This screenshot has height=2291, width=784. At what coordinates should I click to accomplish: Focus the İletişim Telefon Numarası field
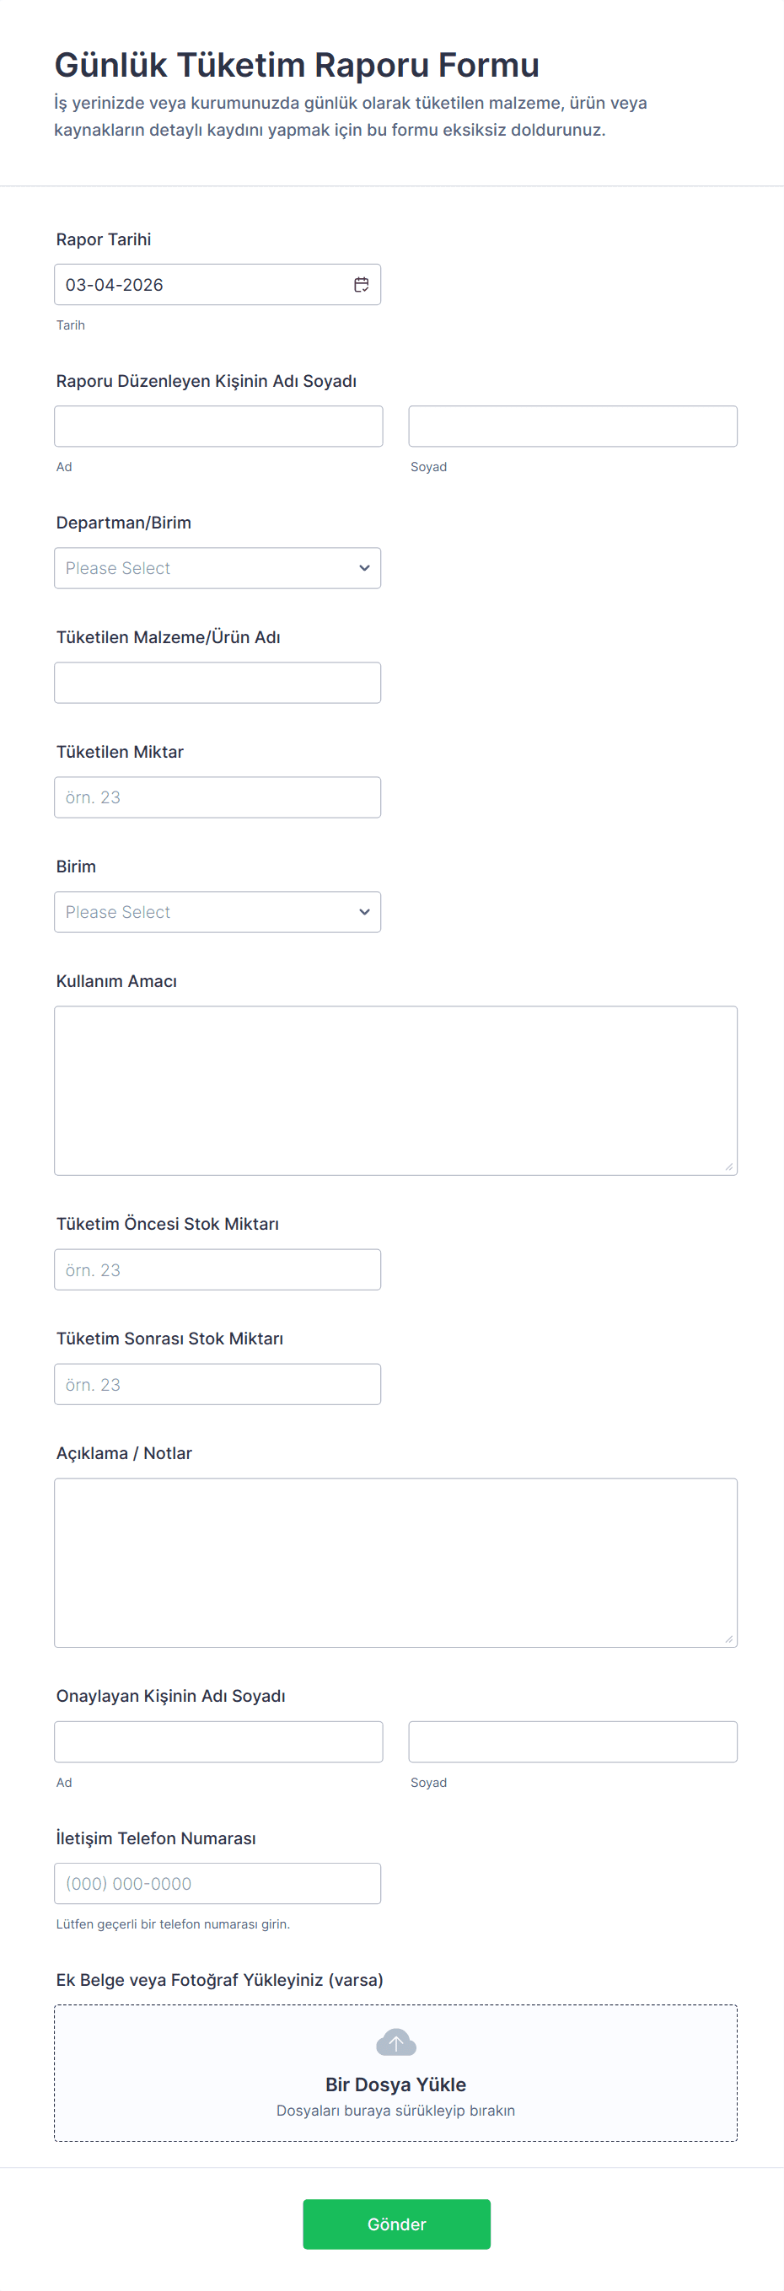(217, 1884)
